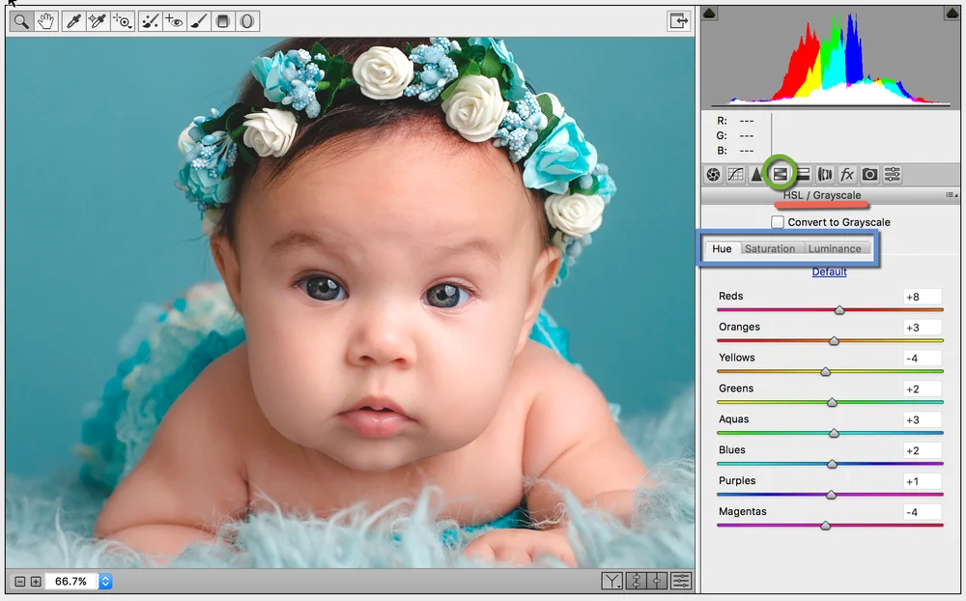Click the Default link to reset sliders
966x601 pixels.
click(829, 272)
